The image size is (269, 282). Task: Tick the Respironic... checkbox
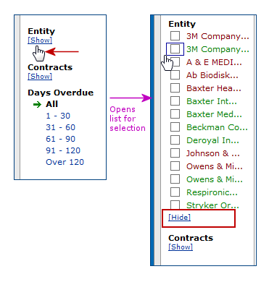pos(175,192)
